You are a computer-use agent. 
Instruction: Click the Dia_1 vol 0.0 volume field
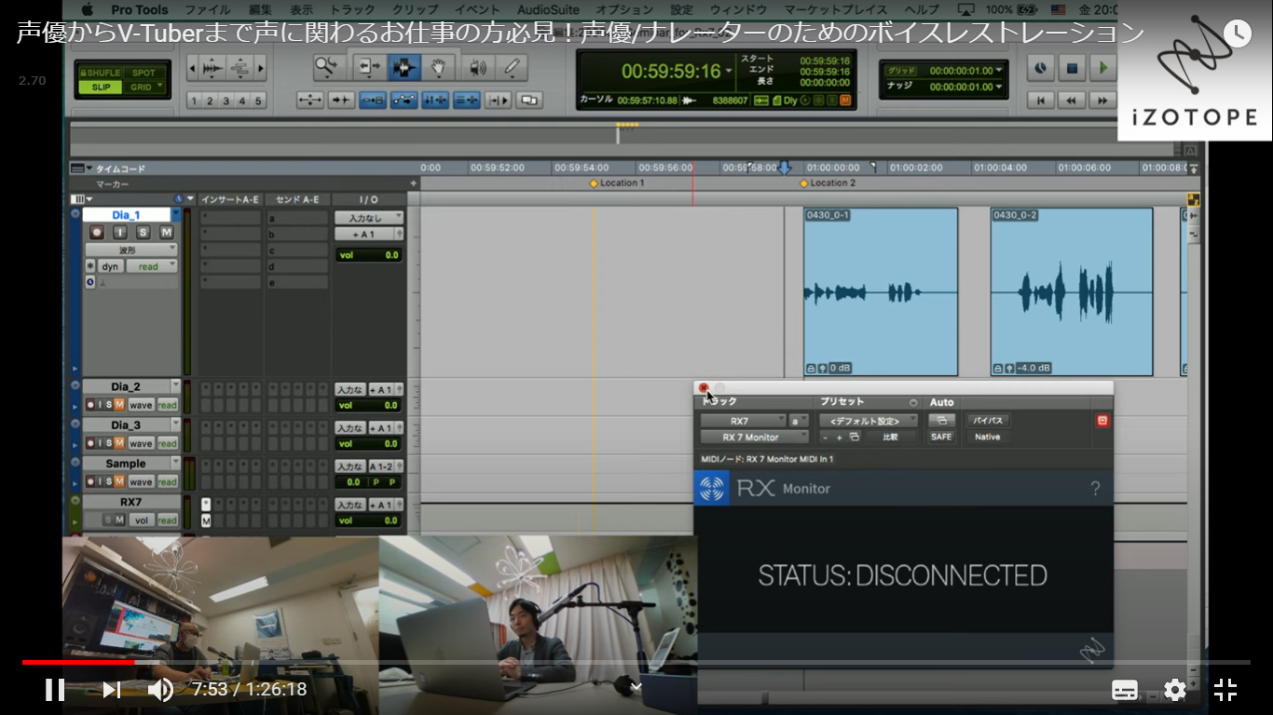click(369, 255)
